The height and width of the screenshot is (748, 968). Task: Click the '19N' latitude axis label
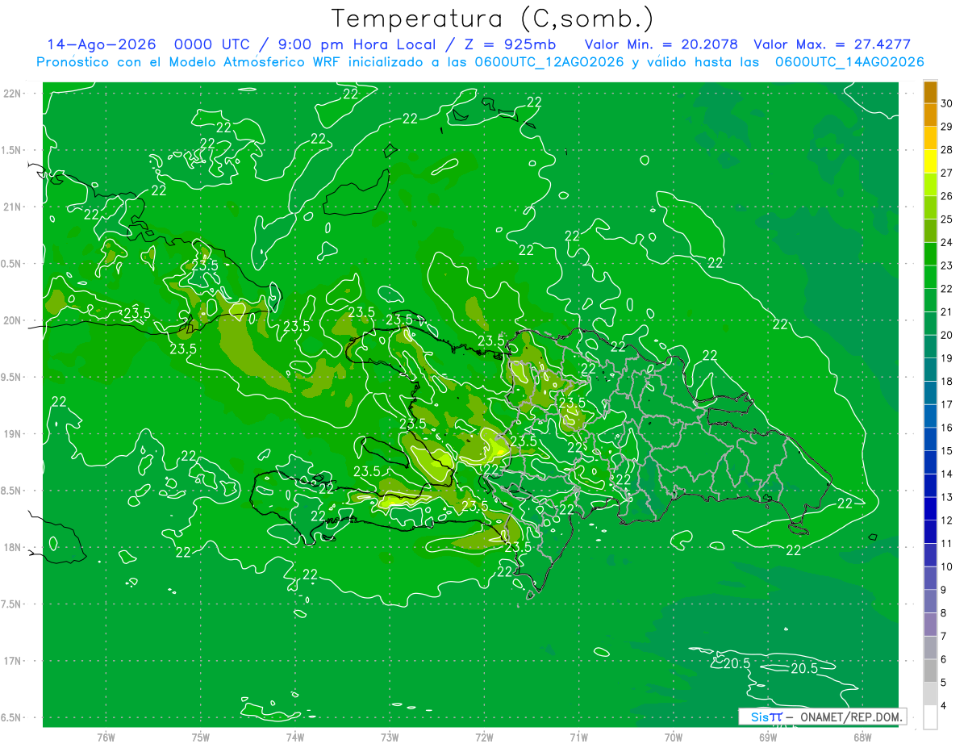[x=13, y=434]
